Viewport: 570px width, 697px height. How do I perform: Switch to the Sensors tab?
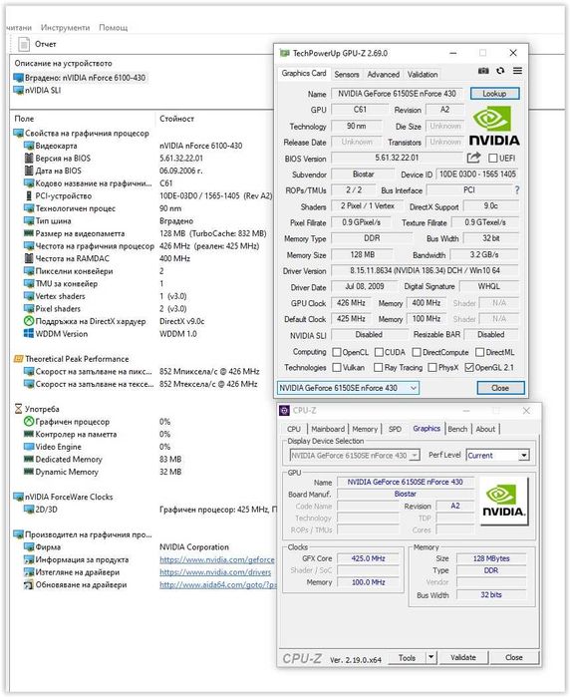point(346,74)
